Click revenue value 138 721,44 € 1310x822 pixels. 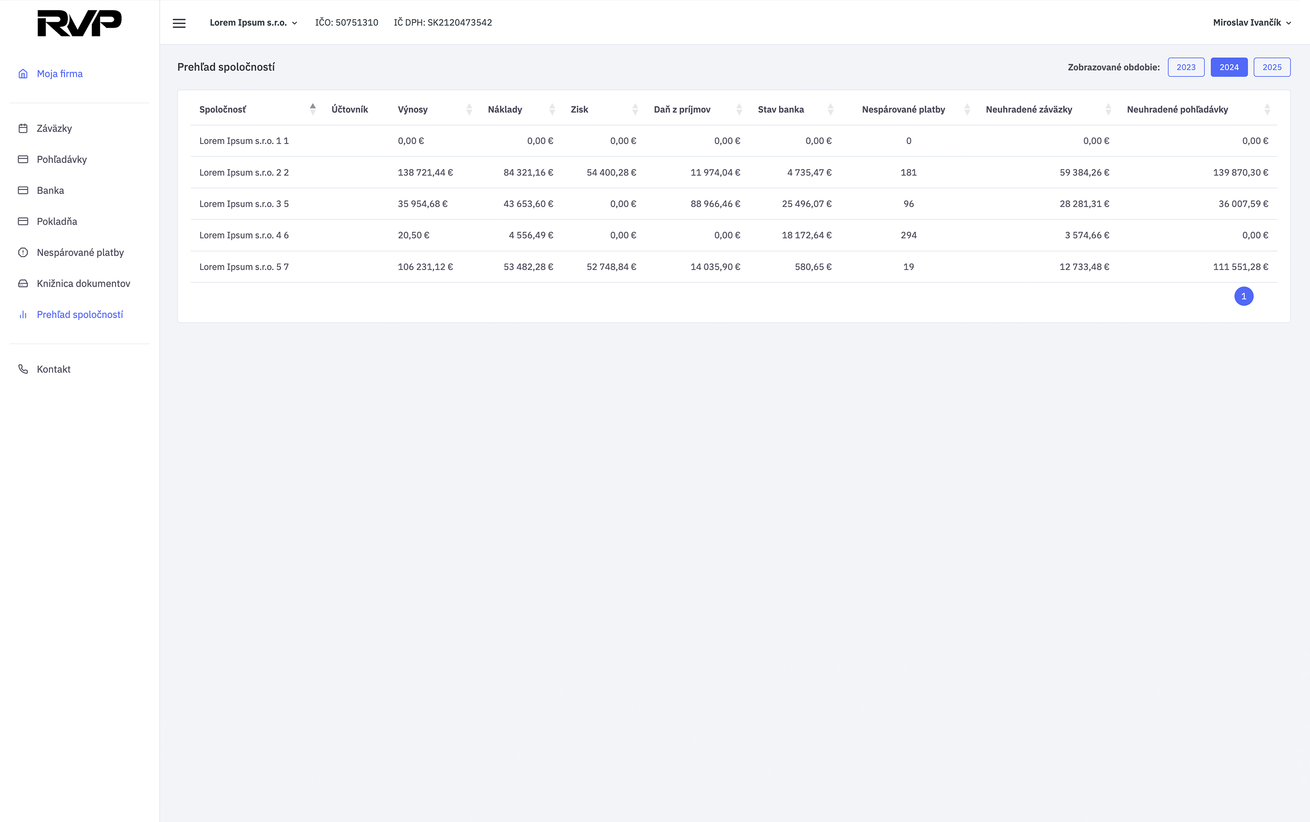(x=425, y=172)
